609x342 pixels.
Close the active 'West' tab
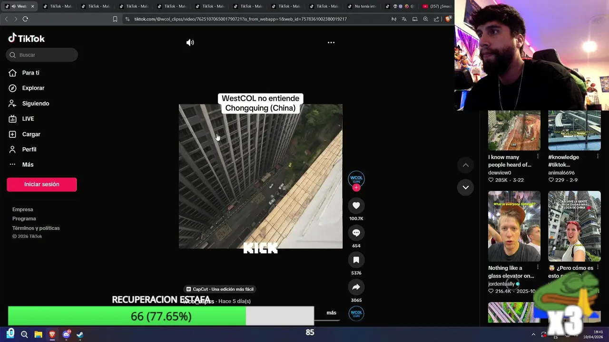coord(33,6)
